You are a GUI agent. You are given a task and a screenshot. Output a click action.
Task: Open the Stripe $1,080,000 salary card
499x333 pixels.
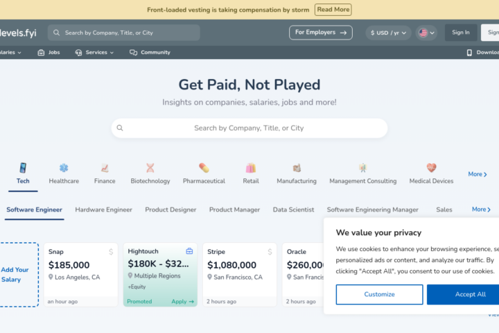tap(240, 275)
